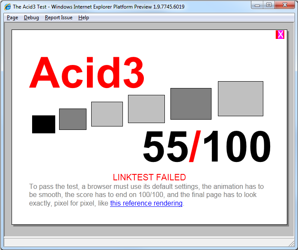Click the red Acid3 heading
The height and width of the screenshot is (250, 298).
click(x=86, y=73)
